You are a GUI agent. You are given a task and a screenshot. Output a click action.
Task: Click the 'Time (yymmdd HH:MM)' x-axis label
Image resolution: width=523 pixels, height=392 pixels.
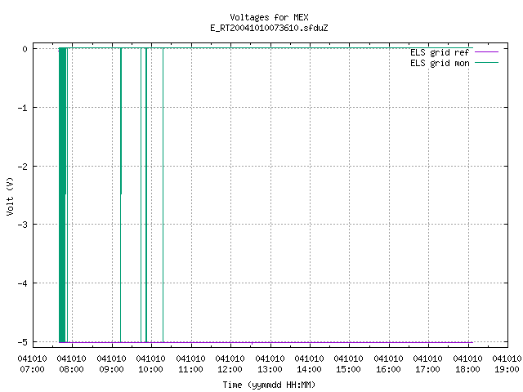pos(269,385)
